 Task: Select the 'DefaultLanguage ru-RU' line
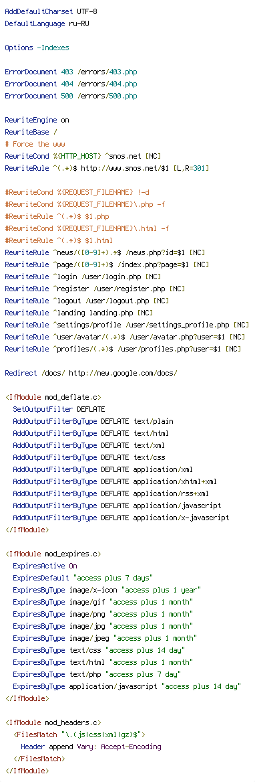click(x=47, y=23)
